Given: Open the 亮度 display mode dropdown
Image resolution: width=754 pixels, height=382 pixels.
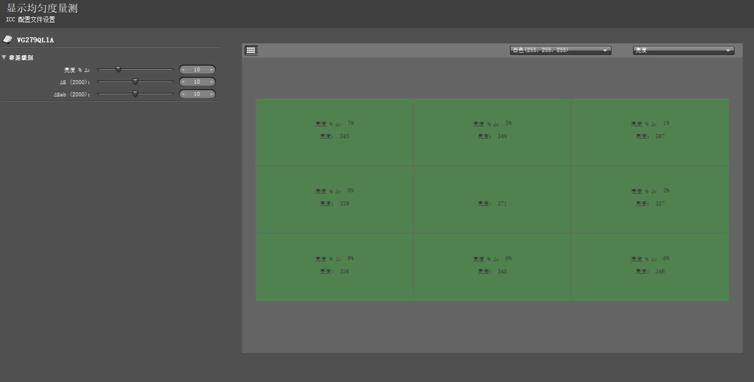Looking at the screenshot, I should [683, 50].
